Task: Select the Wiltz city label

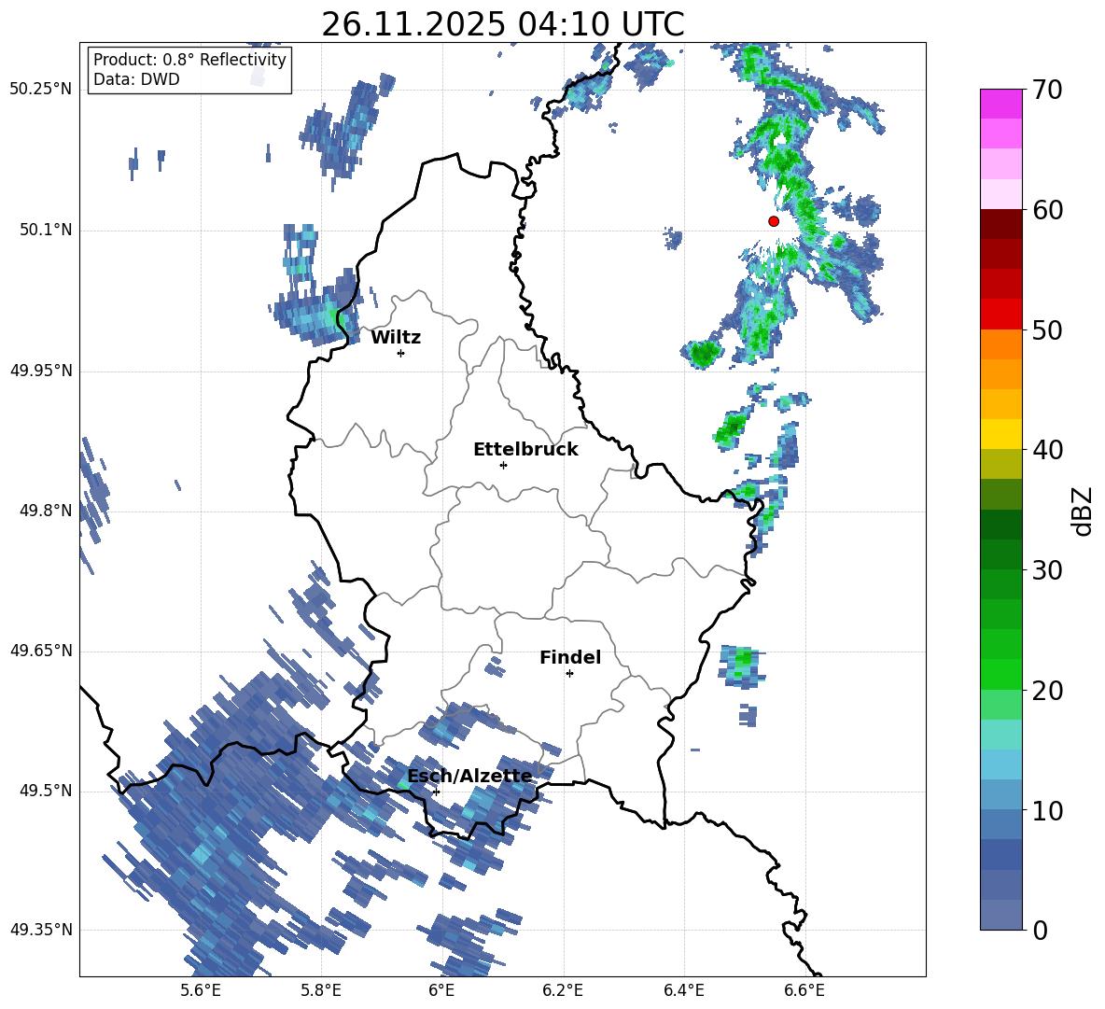Action: 396,338
